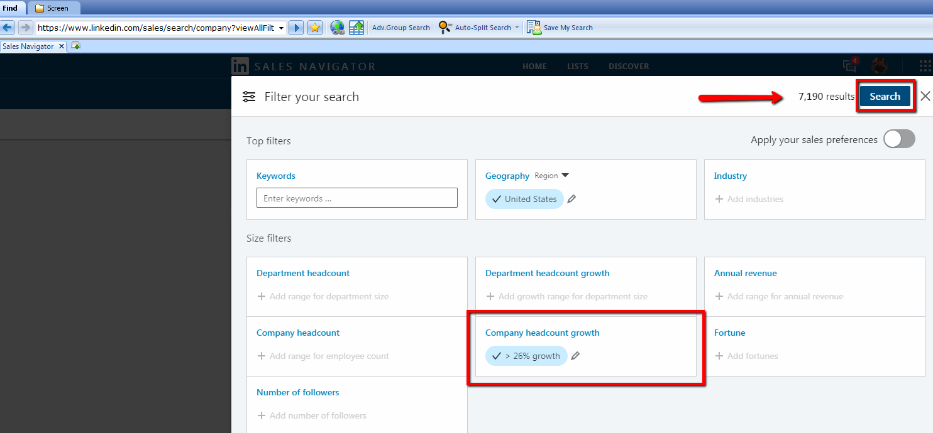Expand the Auto-Split Search dropdown arrow
Screen dimensions: 933x433
click(x=517, y=28)
